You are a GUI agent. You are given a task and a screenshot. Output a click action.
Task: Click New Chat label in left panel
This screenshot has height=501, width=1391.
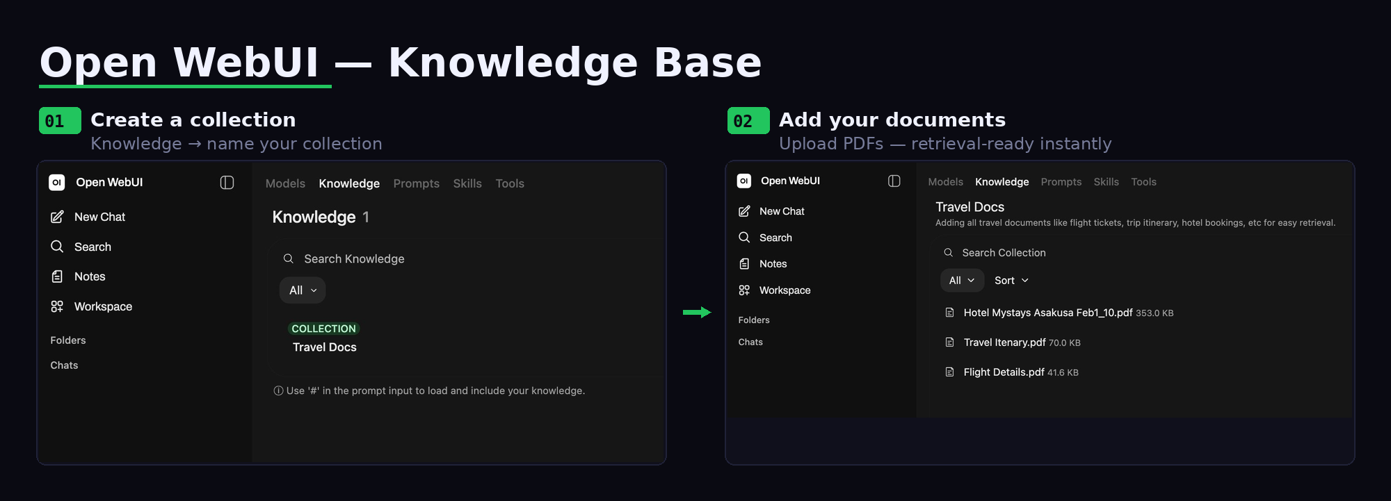tap(99, 217)
